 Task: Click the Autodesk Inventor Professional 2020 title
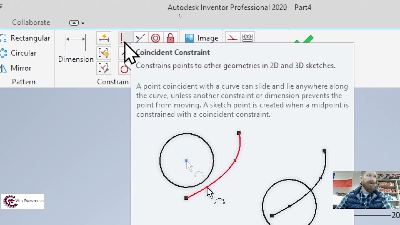click(227, 7)
